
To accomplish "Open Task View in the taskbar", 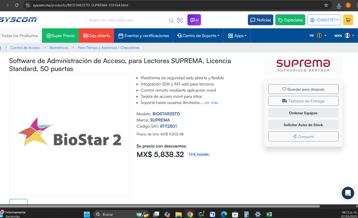I will point(156,214).
